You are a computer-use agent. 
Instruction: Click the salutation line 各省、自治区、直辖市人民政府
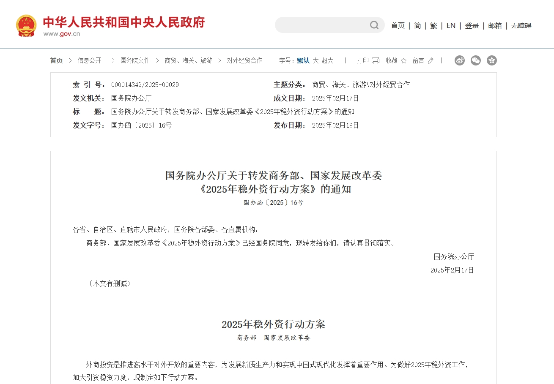[165, 229]
